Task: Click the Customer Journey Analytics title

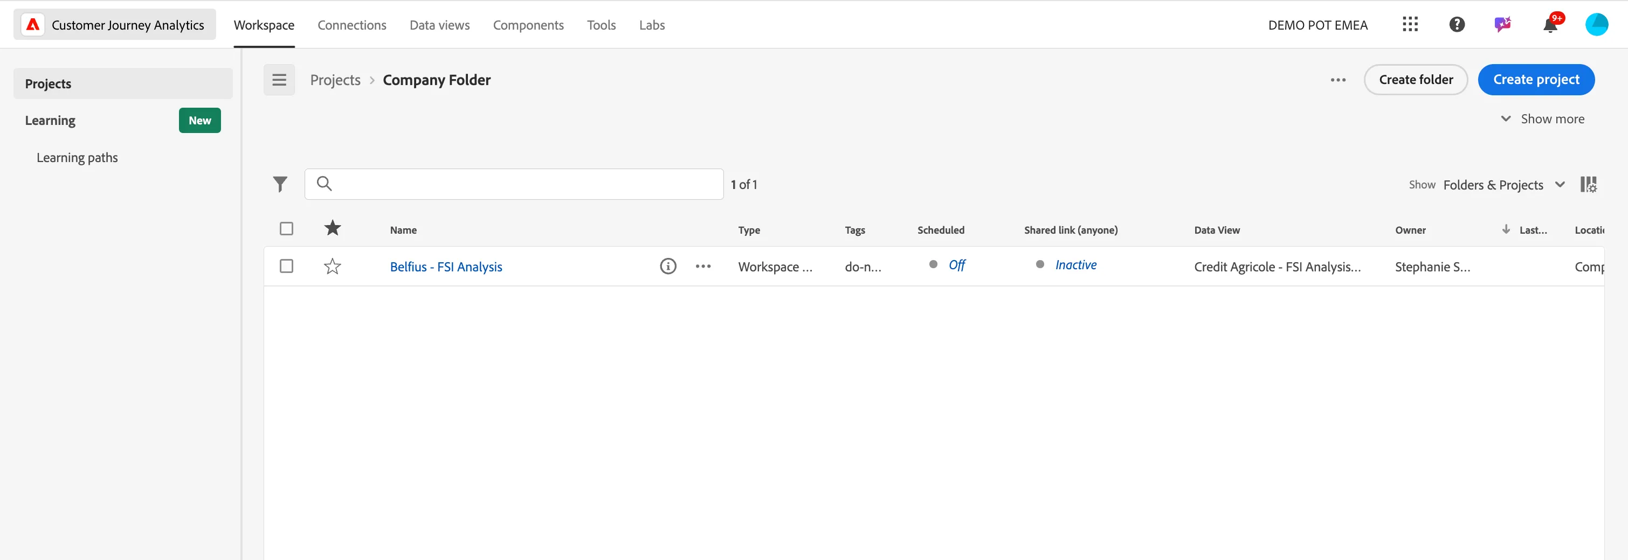Action: [x=128, y=25]
